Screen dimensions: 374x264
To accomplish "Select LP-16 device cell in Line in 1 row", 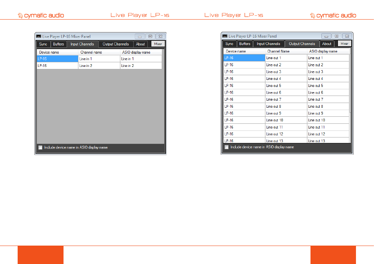I will [58, 59].
